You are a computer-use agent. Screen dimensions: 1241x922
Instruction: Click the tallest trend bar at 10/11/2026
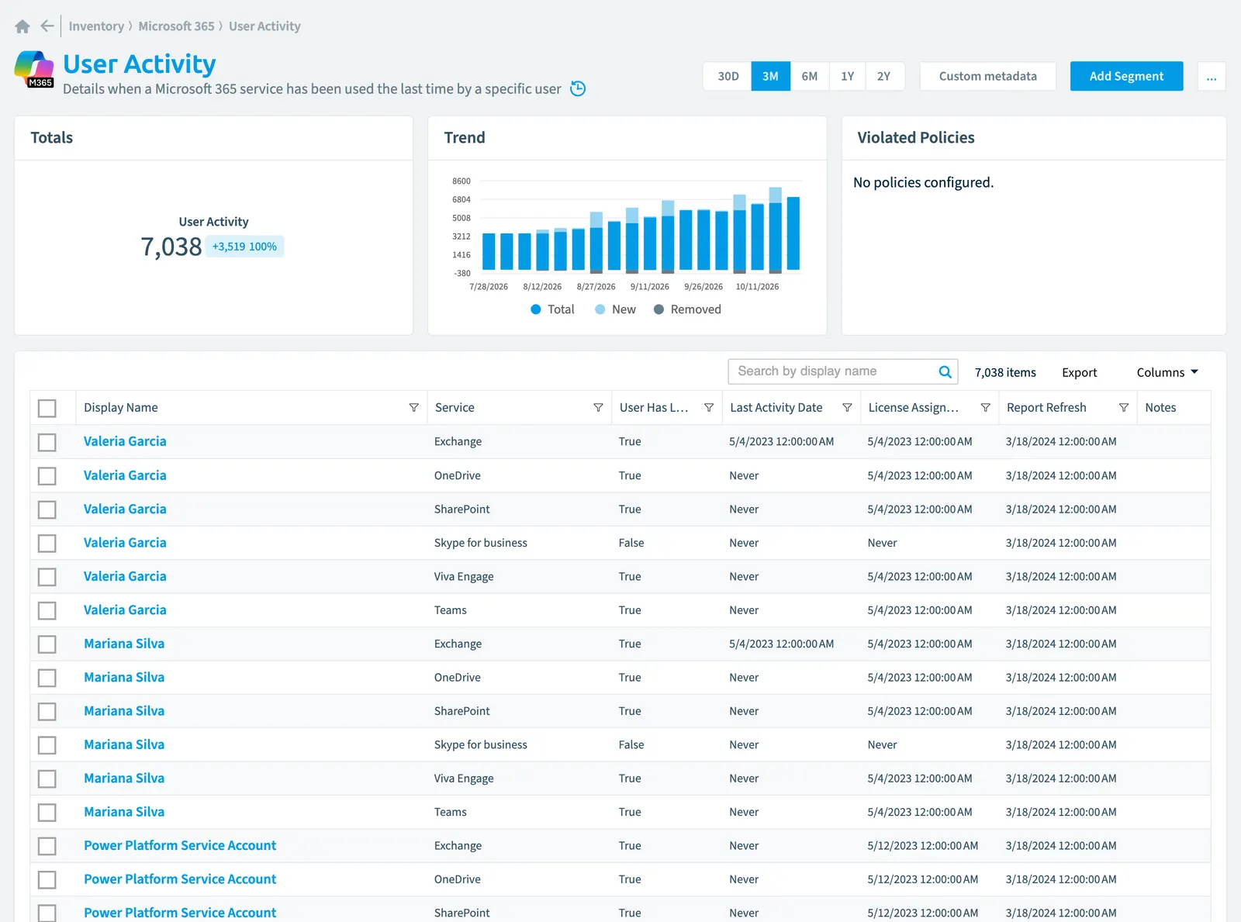point(776,230)
